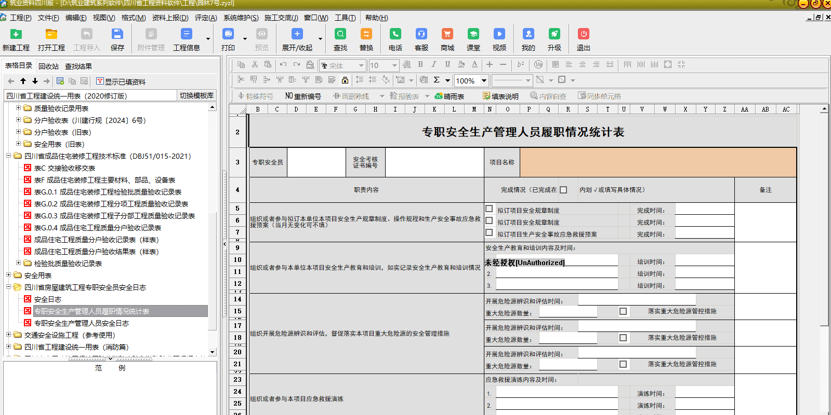Open the 100% zoom level dropdown
Screen dimensions: 831x415
click(484, 80)
